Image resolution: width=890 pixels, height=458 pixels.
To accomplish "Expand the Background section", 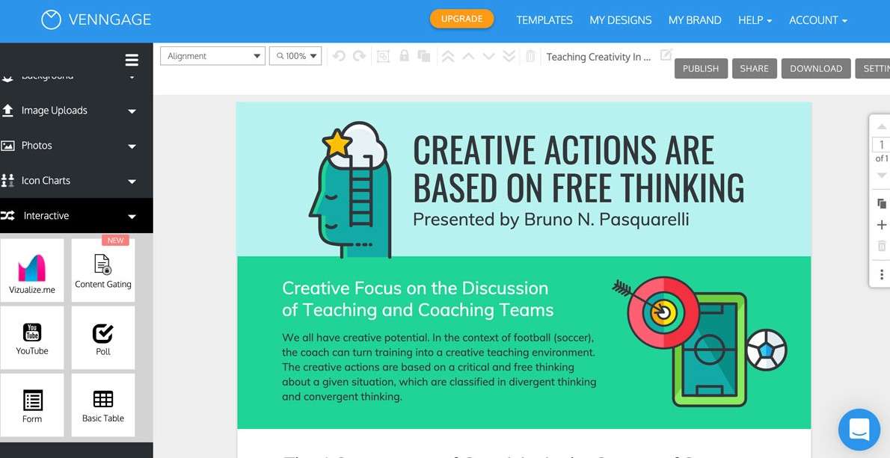I will point(76,76).
